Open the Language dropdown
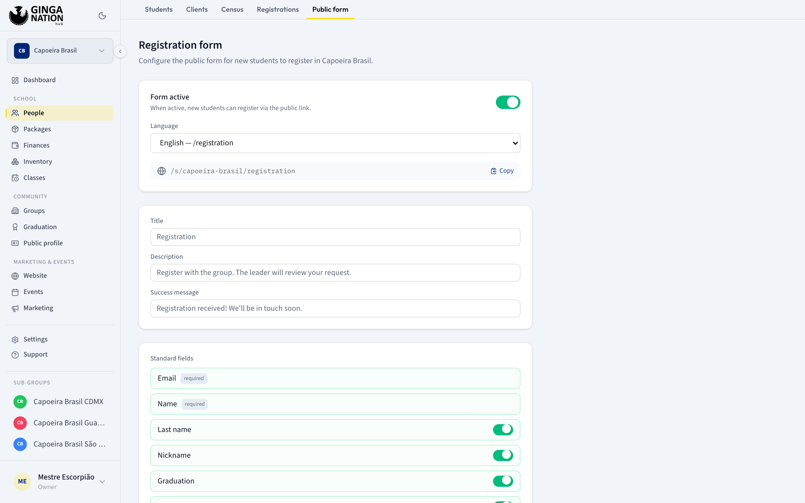Screen dimensions: 805x503 [335, 143]
